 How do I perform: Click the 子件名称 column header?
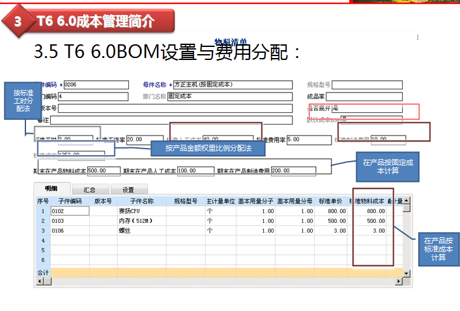pos(142,201)
